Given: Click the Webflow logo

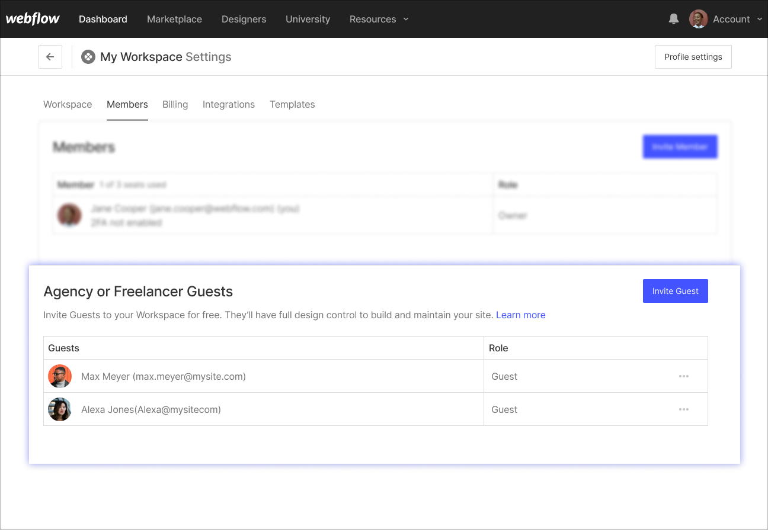Looking at the screenshot, I should click(33, 18).
